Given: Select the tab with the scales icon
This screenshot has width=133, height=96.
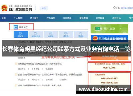Looking at the screenshot, I should [66, 34].
